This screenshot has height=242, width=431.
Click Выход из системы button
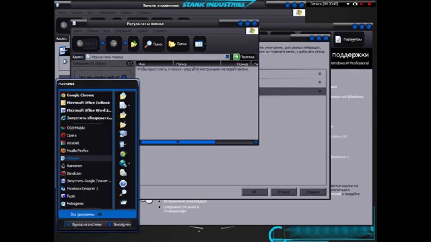pyautogui.click(x=84, y=224)
